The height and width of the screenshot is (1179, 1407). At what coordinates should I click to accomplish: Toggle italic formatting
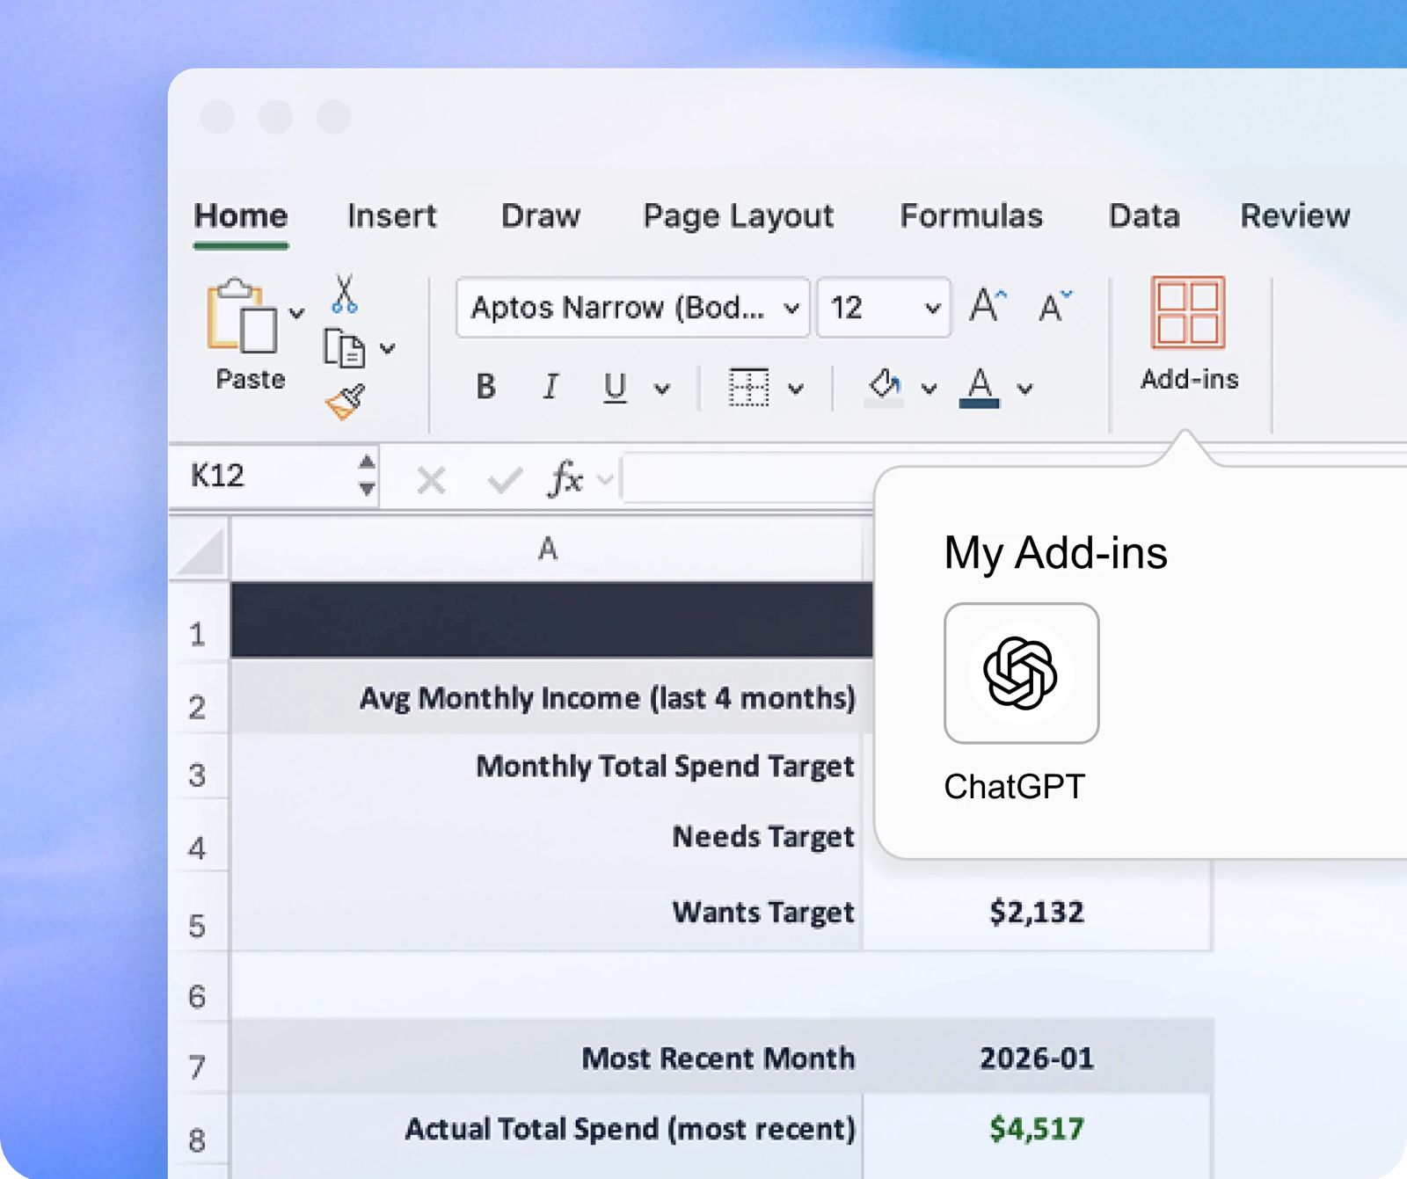[550, 387]
